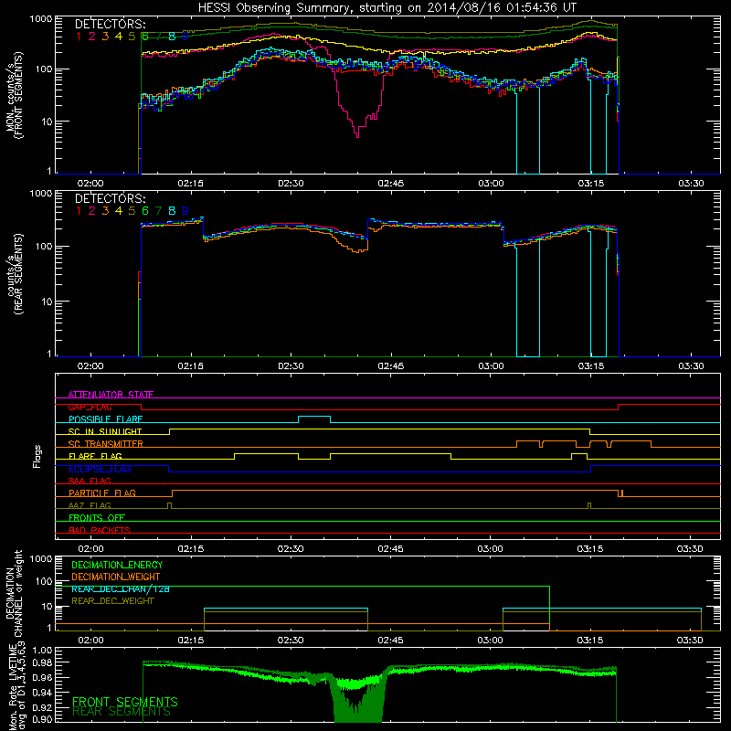The width and height of the screenshot is (731, 731).
Task: Click the POSSIBLE_FLARE flag label
Action: tap(105, 419)
